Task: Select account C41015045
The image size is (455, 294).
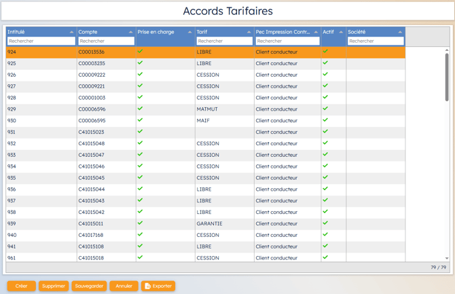Action: pos(92,178)
